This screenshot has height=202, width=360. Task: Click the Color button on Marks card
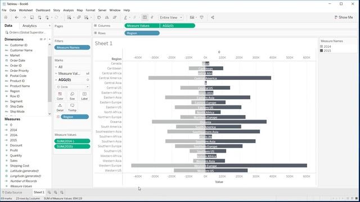[60, 96]
